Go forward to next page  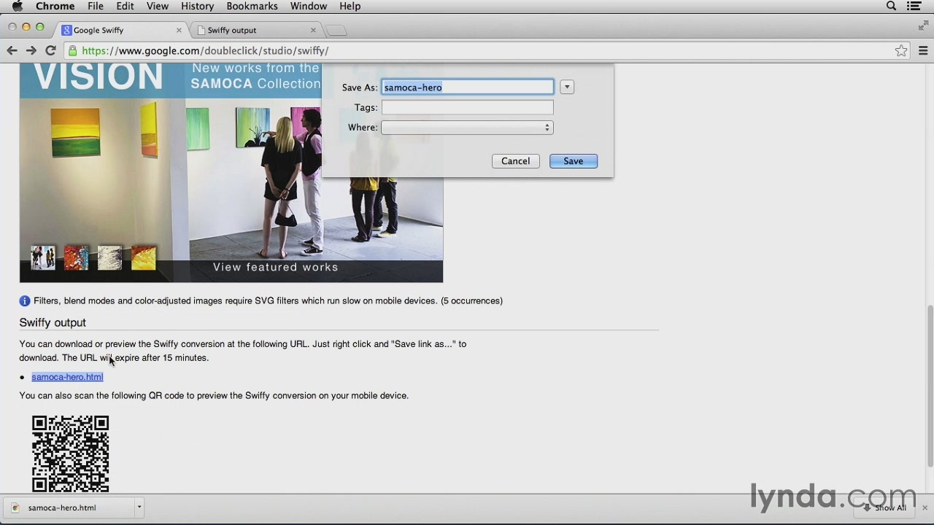31,50
